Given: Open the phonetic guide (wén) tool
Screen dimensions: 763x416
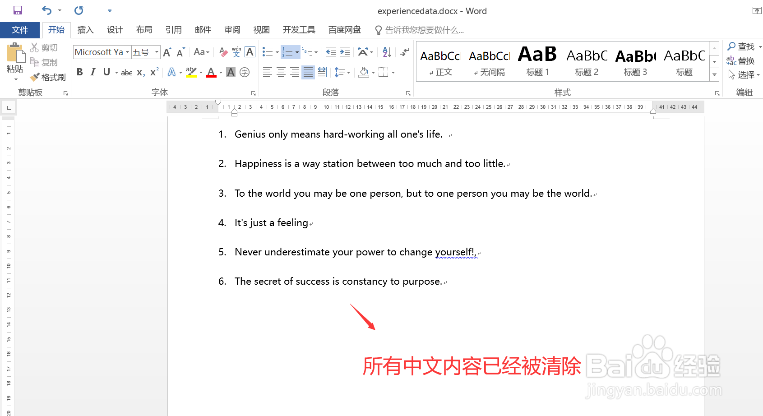Looking at the screenshot, I should click(x=236, y=52).
